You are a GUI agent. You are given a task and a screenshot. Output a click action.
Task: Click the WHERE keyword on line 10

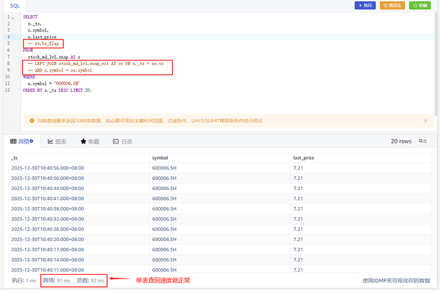[x=29, y=77]
